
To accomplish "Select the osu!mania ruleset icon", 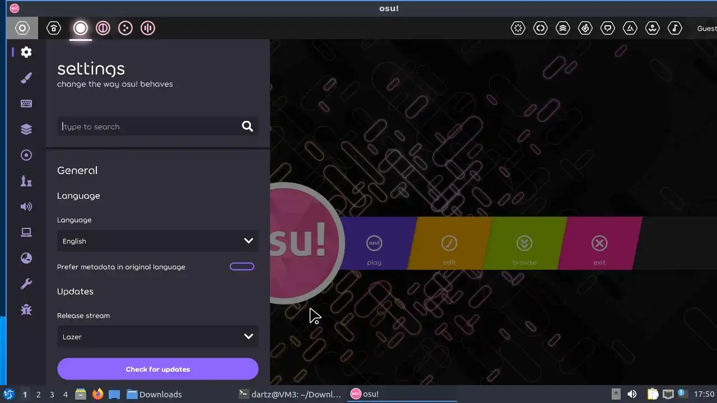I will coord(148,28).
